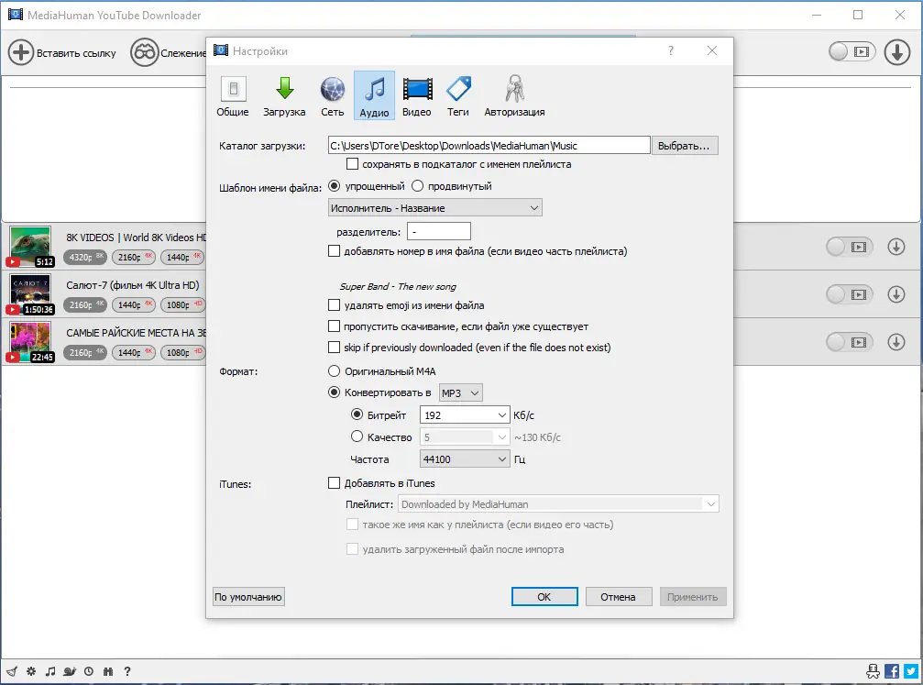
Task: Open the Twitter page icon
Action: [x=911, y=671]
